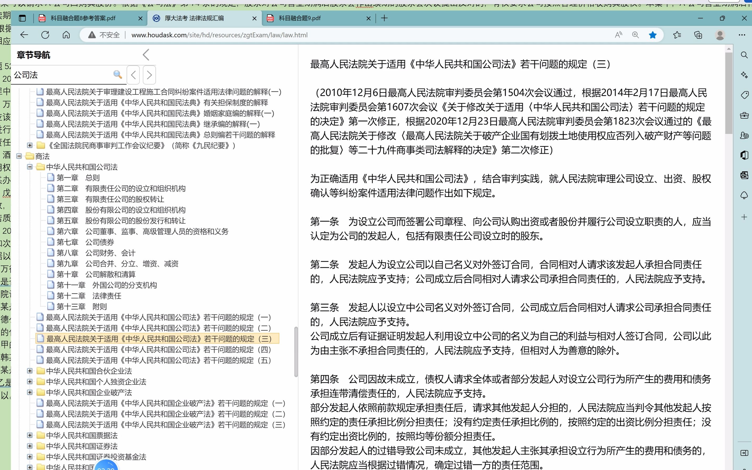752x470 pixels.
Task: Expand 中华人民共和国票据法 folder
Action: coord(30,435)
